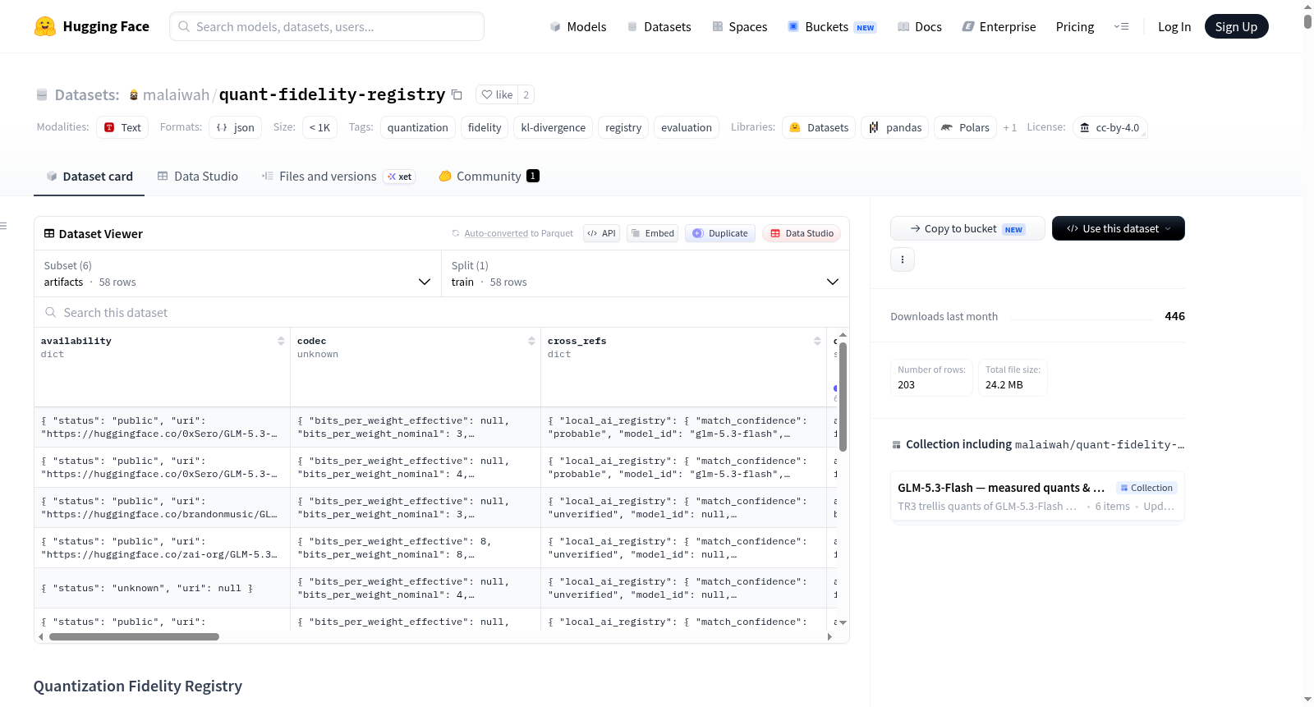This screenshot has width=1314, height=707.
Task: Open the Split train dropdown
Action: coord(645,273)
